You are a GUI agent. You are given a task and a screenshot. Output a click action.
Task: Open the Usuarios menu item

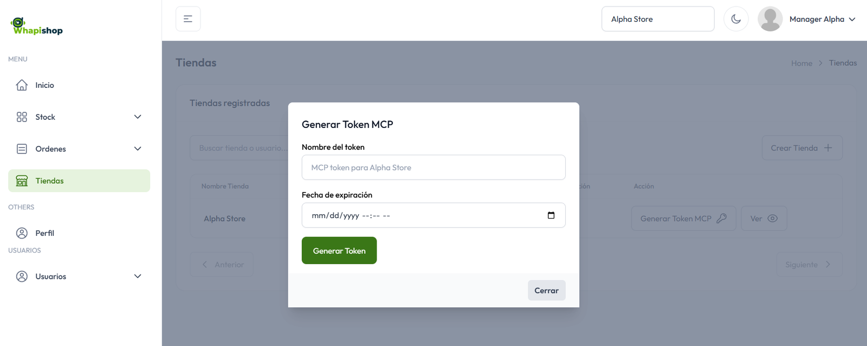51,277
